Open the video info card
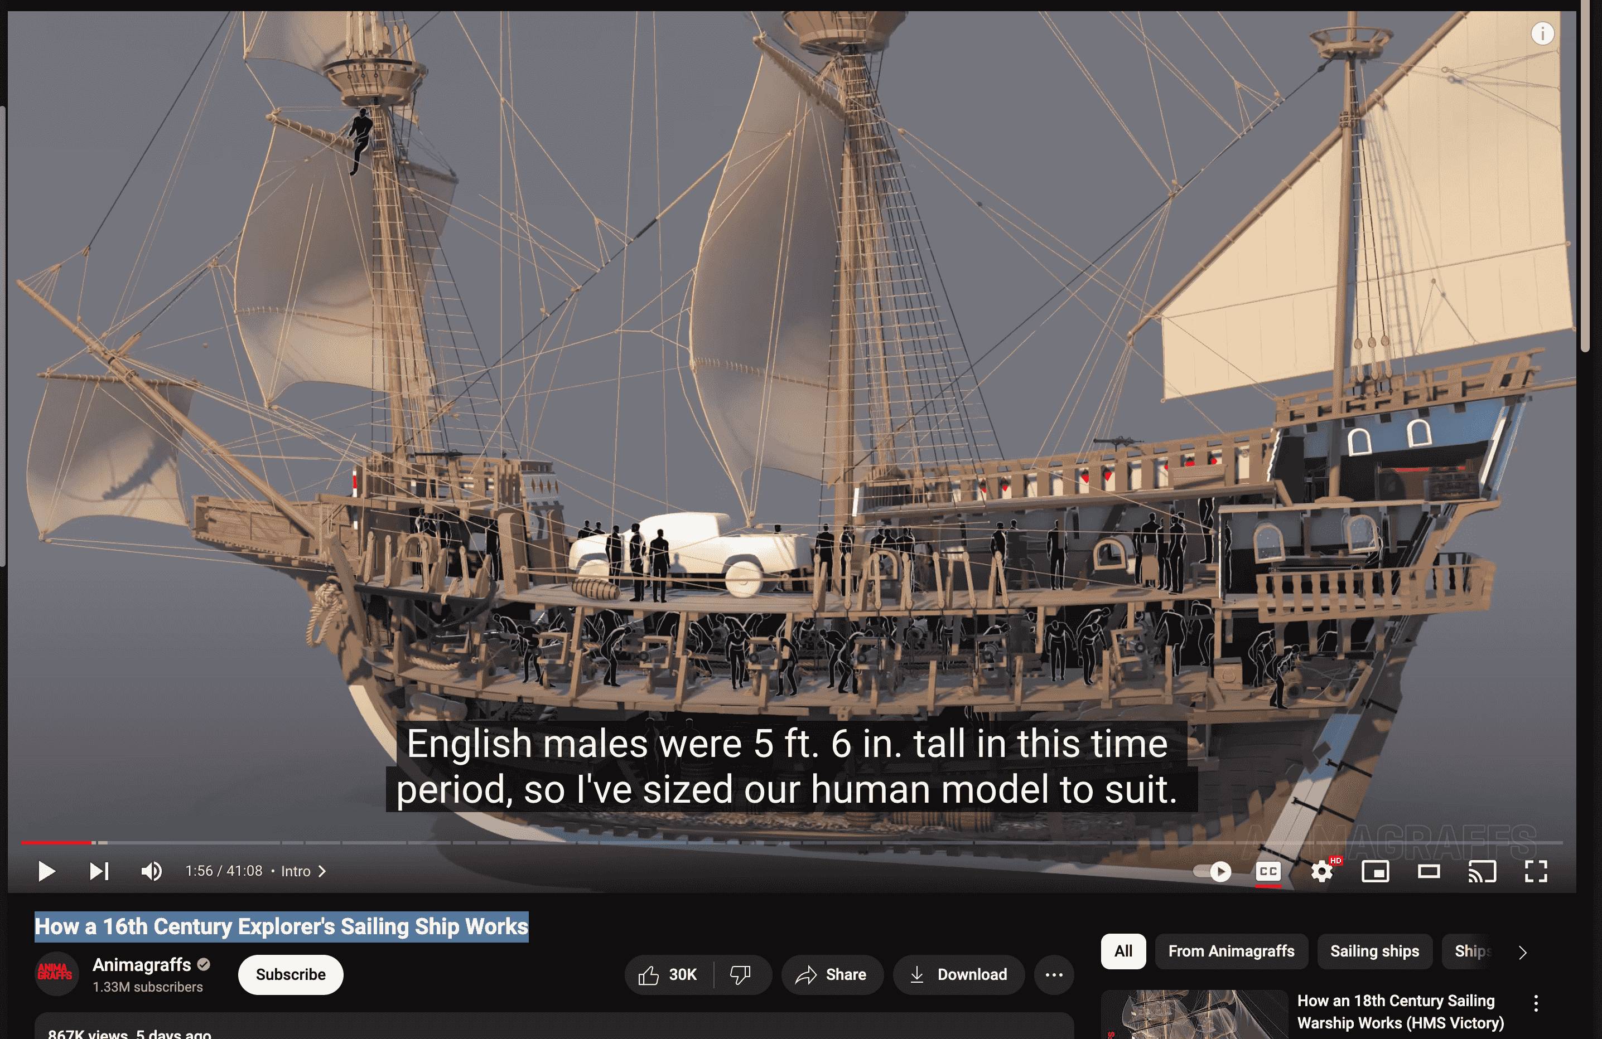This screenshot has width=1602, height=1039. point(1543,33)
